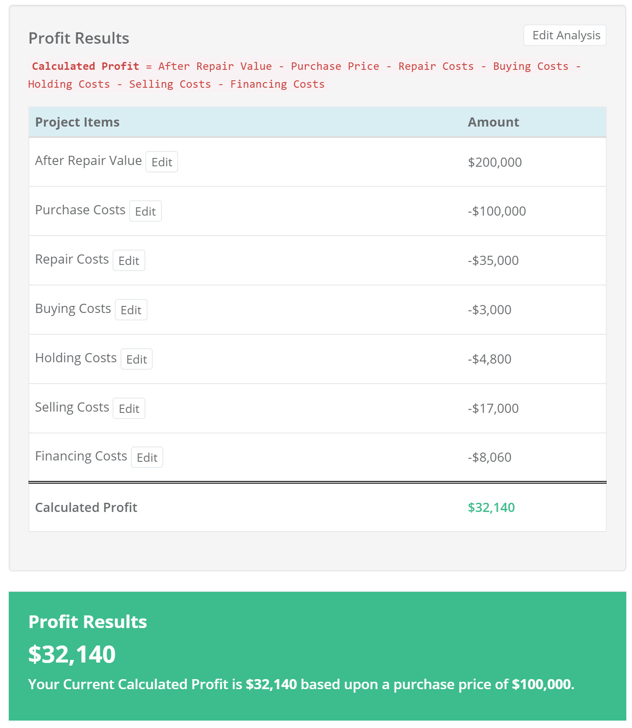The image size is (632, 728).
Task: Edit the Purchase Costs amount
Action: click(145, 211)
